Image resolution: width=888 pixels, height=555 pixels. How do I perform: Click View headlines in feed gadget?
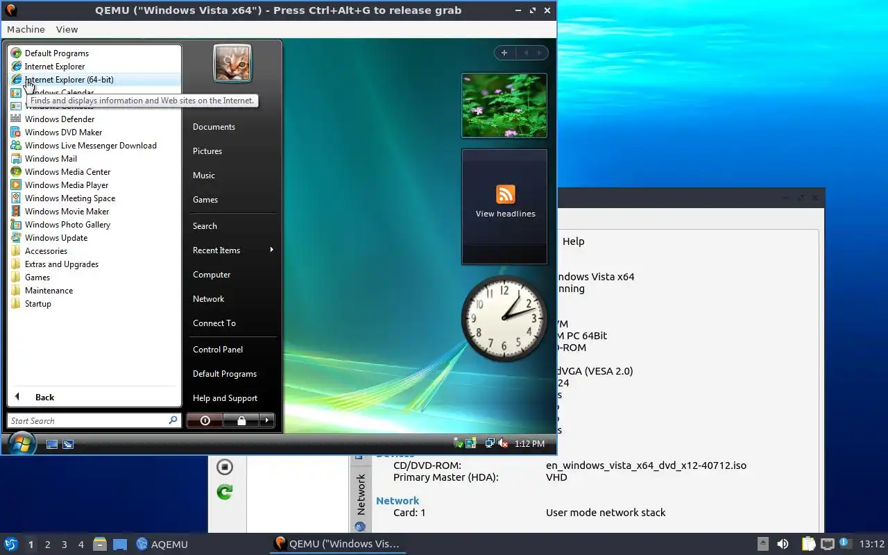[505, 214]
